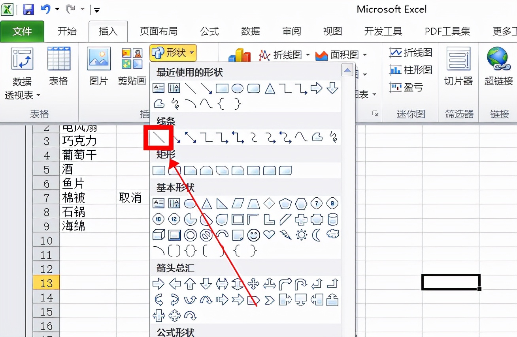Image resolution: width=517 pixels, height=337 pixels.
Task: Expand the 面积图 chart dropdown arrow
Action: tap(364, 55)
